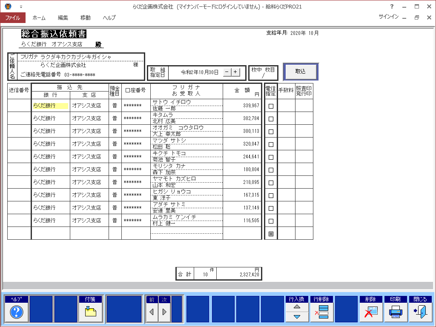436x327 pixels.
Task: Toggle 電信指定 checkbox for 安達 里美
Action: tap(271, 209)
